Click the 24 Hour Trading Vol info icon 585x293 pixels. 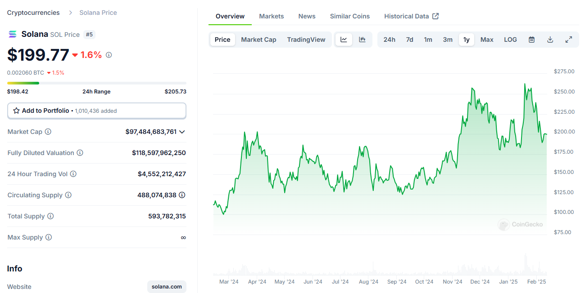point(73,174)
